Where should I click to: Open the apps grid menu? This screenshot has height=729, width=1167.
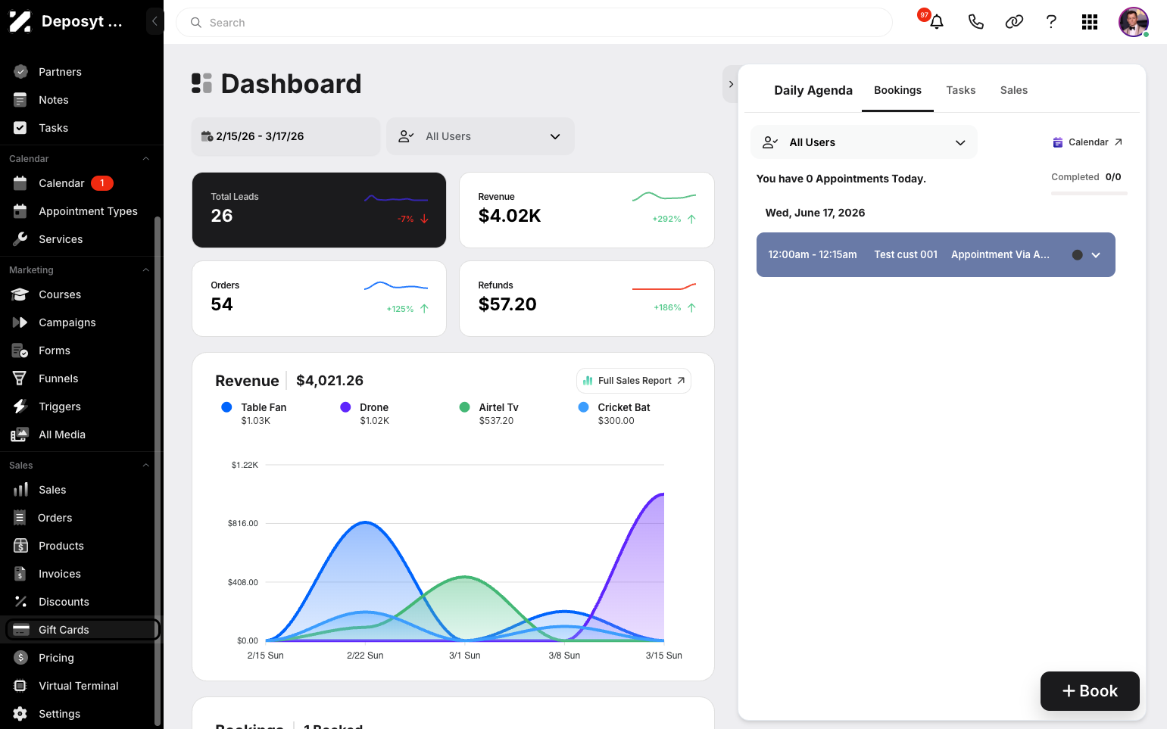(x=1090, y=22)
